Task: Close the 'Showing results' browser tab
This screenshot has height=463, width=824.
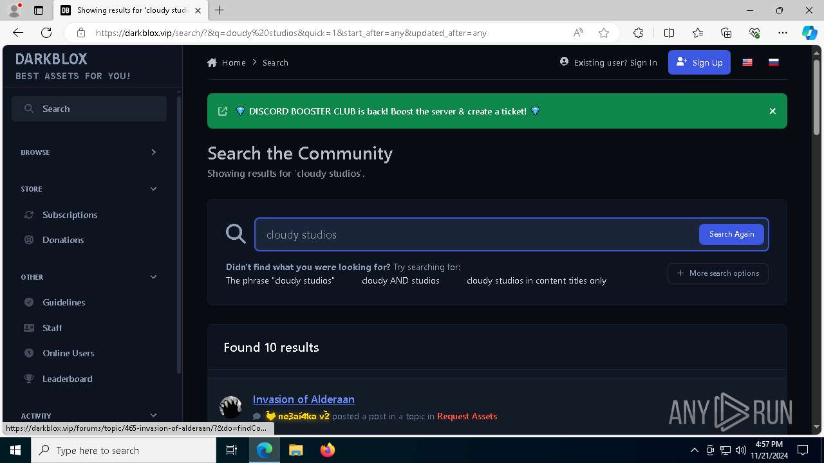Action: coord(198,10)
